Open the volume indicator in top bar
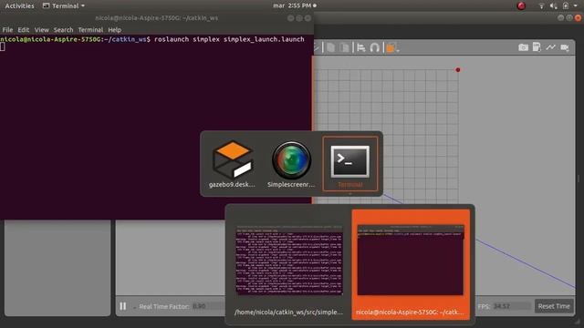This screenshot has width=584, height=328. [x=554, y=5]
